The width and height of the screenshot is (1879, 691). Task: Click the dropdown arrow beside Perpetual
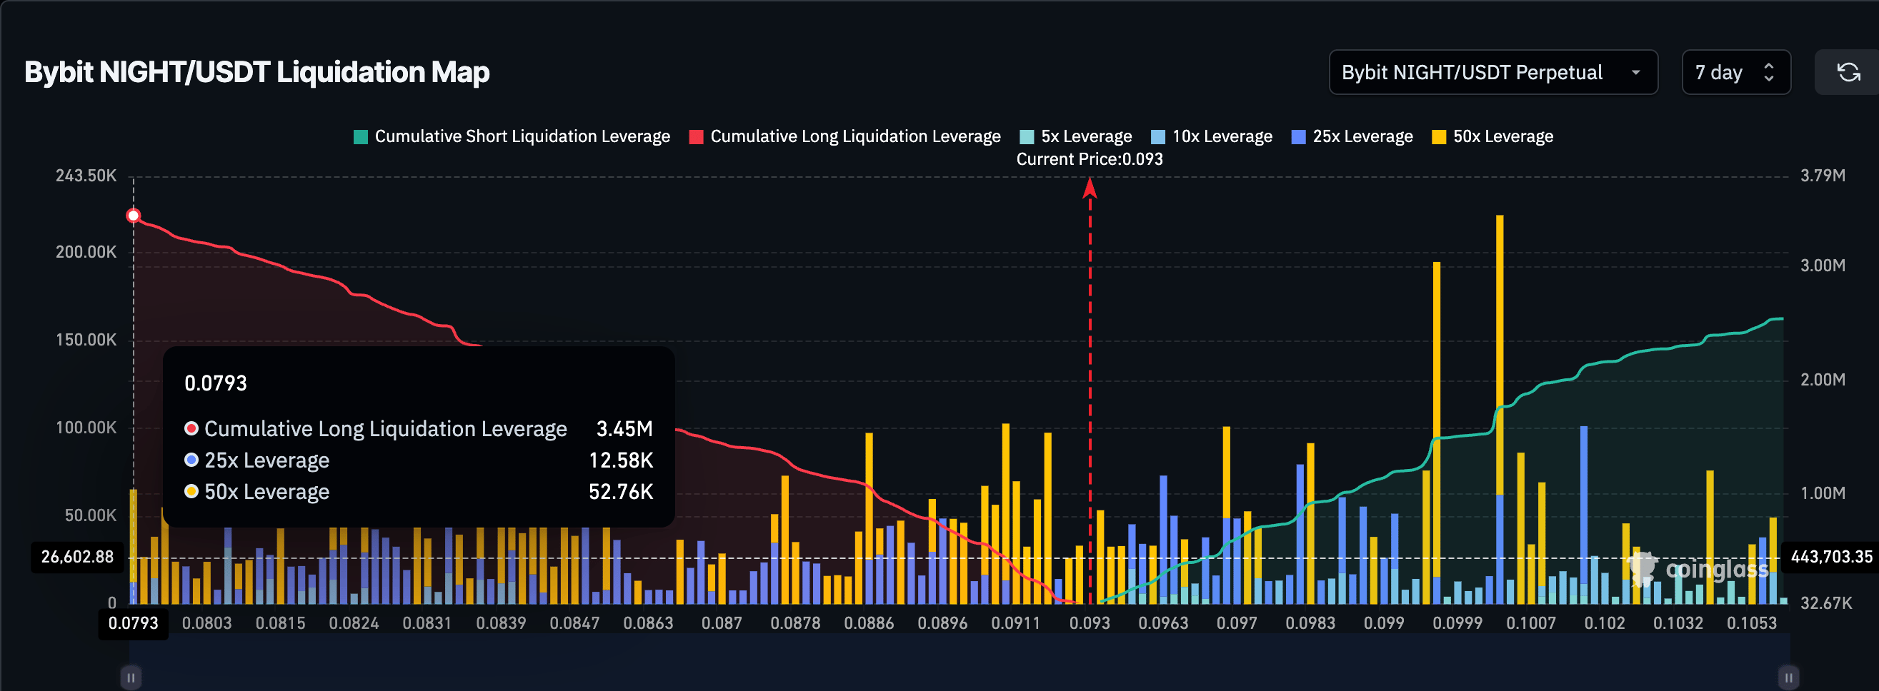pos(1635,72)
